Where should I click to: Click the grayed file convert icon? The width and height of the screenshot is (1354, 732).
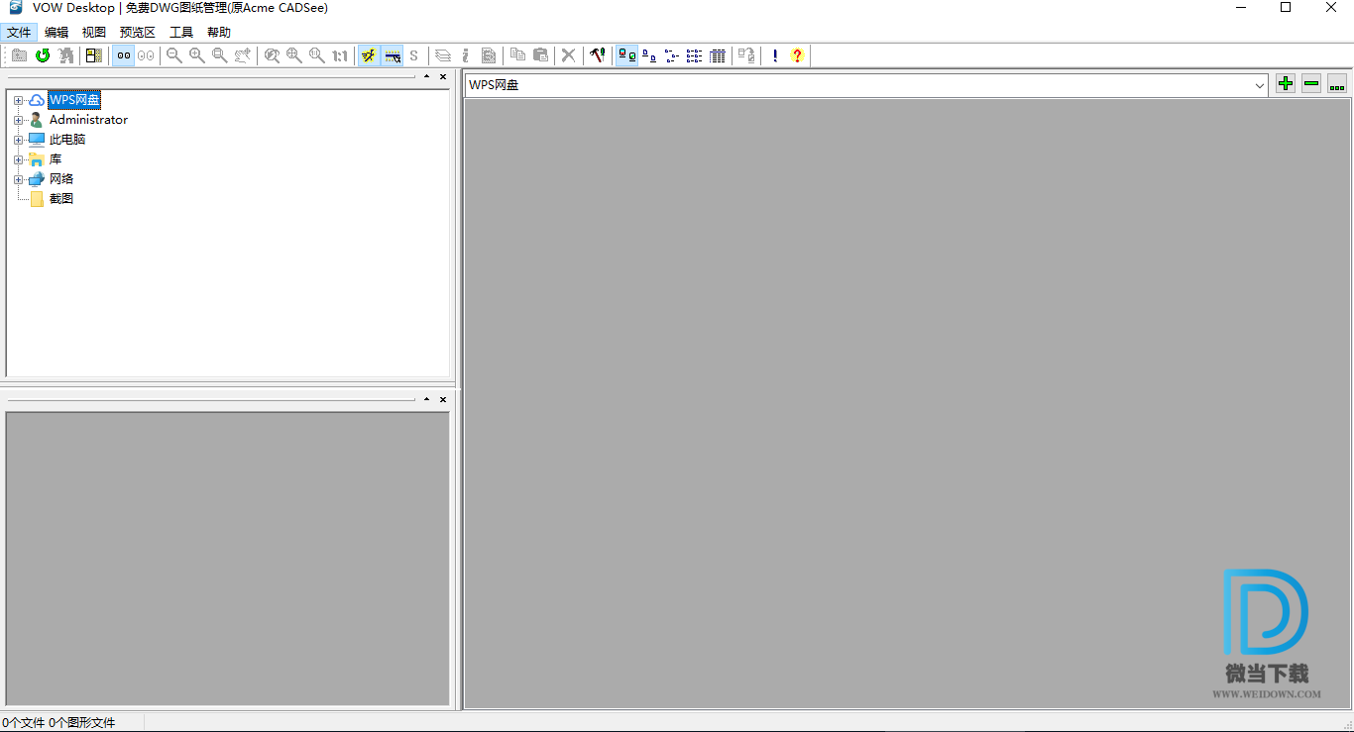point(746,55)
